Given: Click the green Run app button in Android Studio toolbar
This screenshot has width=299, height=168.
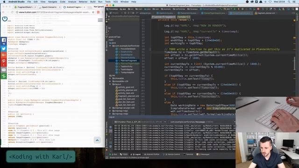Looking at the screenshot, I should (235, 9).
